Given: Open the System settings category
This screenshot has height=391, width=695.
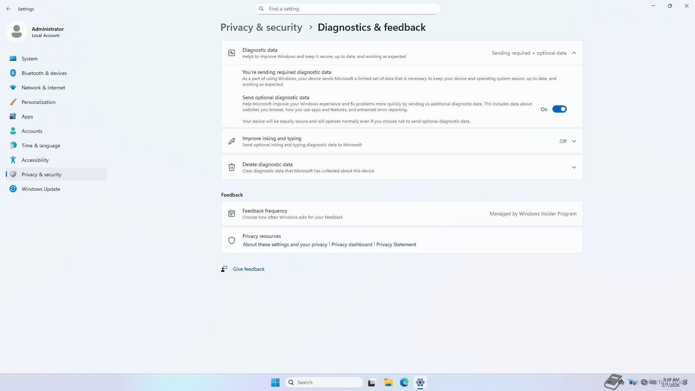Looking at the screenshot, I should click(x=29, y=59).
